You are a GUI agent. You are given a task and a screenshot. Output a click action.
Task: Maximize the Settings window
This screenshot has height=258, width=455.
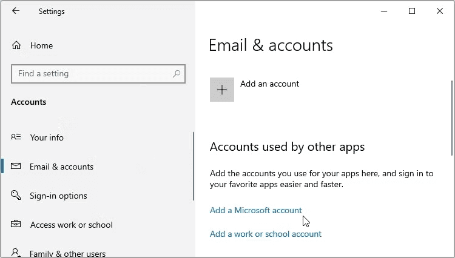tap(412, 11)
